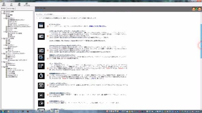The width and height of the screenshot is (202, 113).
Task: Toggle the グローバル設定 tree node expander
Action: click(x=2, y=38)
